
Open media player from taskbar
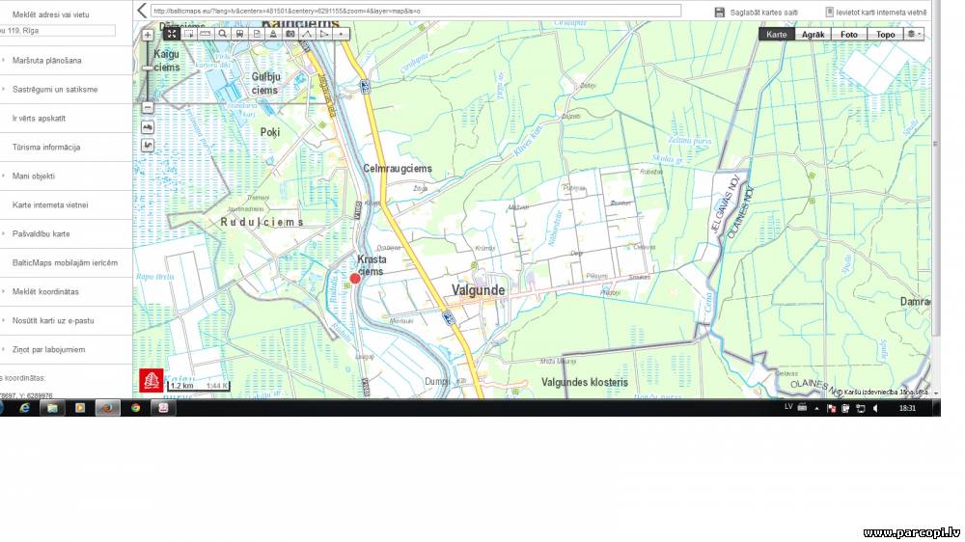[80, 408]
